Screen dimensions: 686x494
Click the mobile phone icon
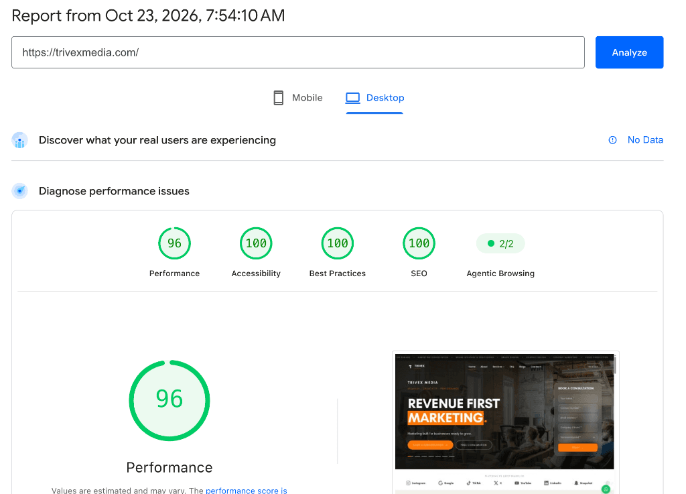coord(278,98)
